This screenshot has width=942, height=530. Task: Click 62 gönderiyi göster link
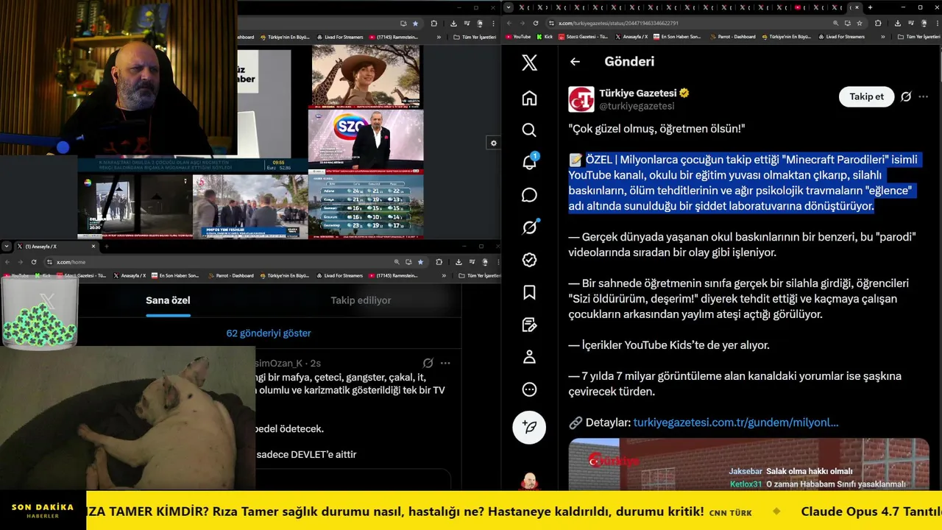tap(269, 333)
